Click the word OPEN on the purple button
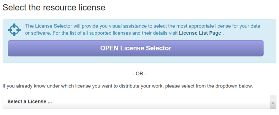Screen dimensions: 279x115 tap(109, 48)
